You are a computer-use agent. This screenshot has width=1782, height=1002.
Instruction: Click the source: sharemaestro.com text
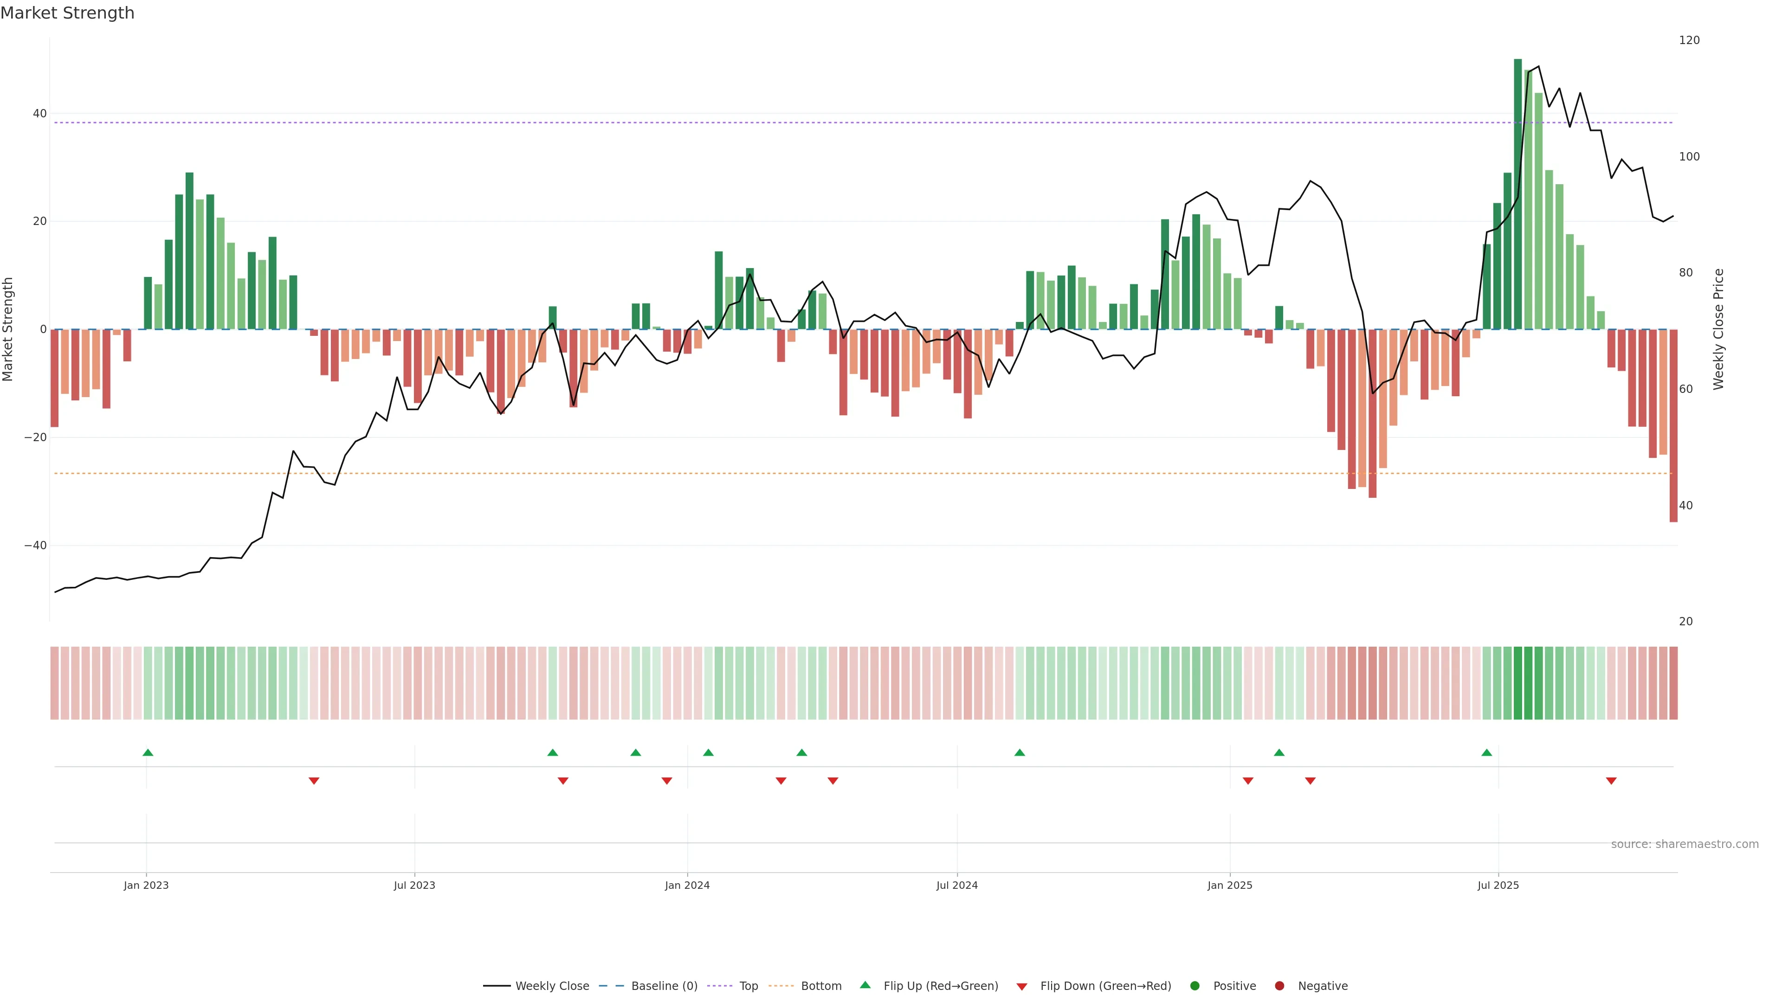pyautogui.click(x=1685, y=844)
